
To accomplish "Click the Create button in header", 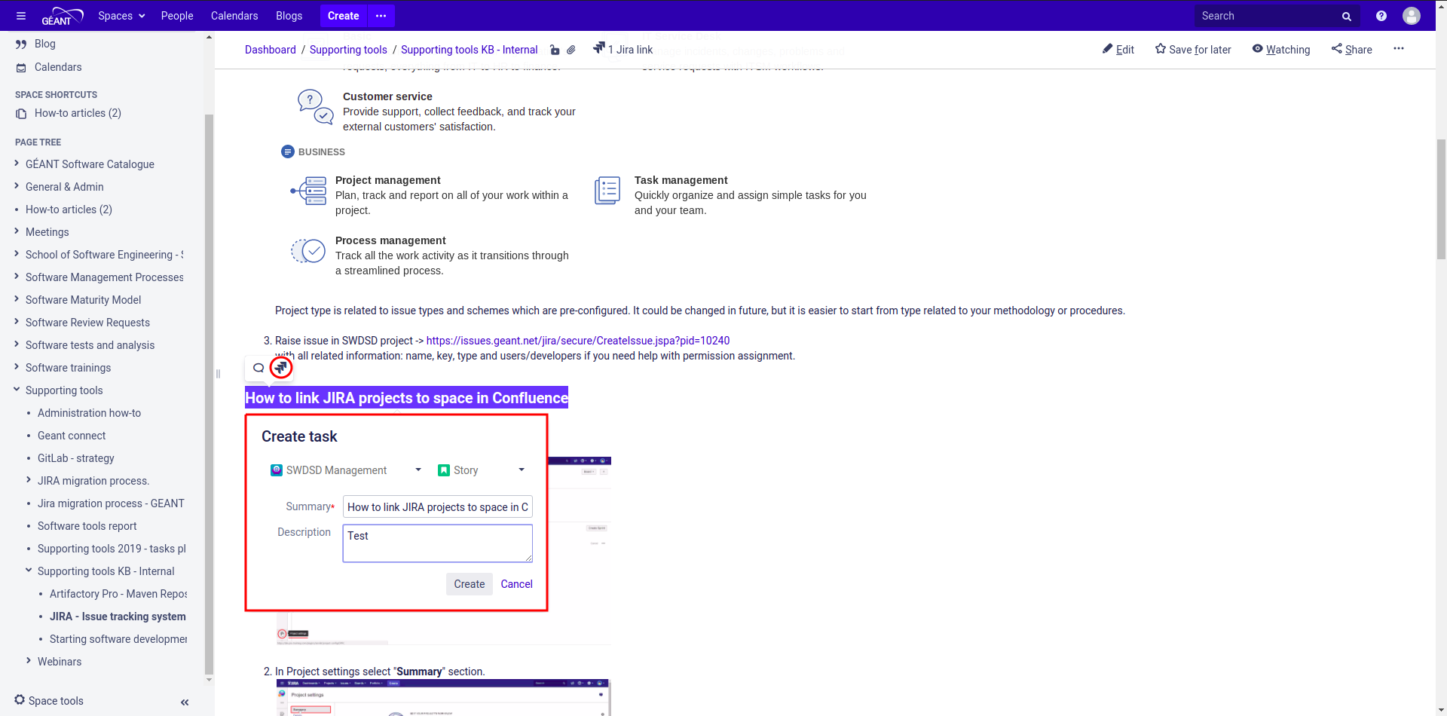I will (x=344, y=16).
